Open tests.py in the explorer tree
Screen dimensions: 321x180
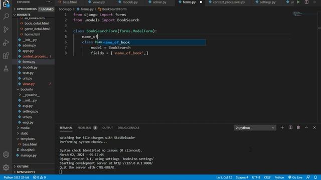click(x=28, y=73)
